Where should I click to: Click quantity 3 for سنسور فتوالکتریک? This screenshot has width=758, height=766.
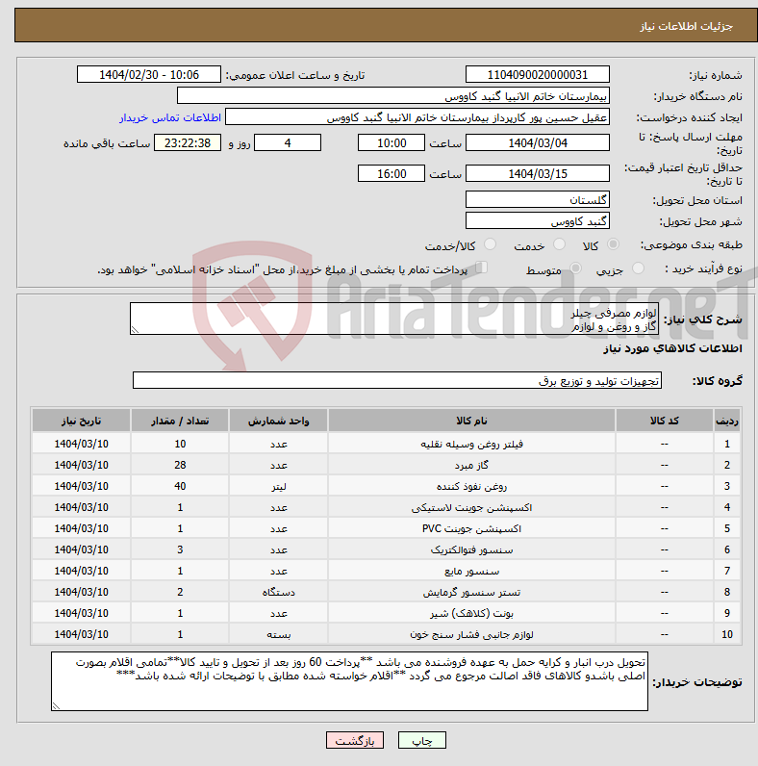pos(180,550)
